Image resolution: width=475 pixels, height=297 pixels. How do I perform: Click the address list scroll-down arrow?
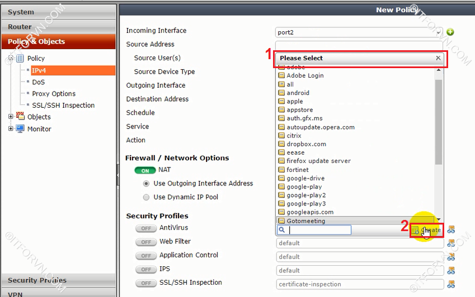pyautogui.click(x=438, y=219)
